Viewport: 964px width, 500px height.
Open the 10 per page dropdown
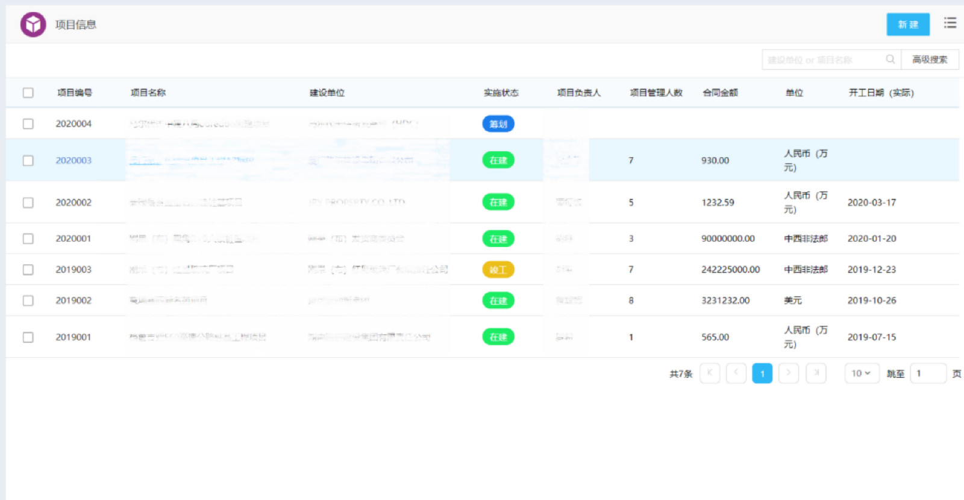(862, 373)
